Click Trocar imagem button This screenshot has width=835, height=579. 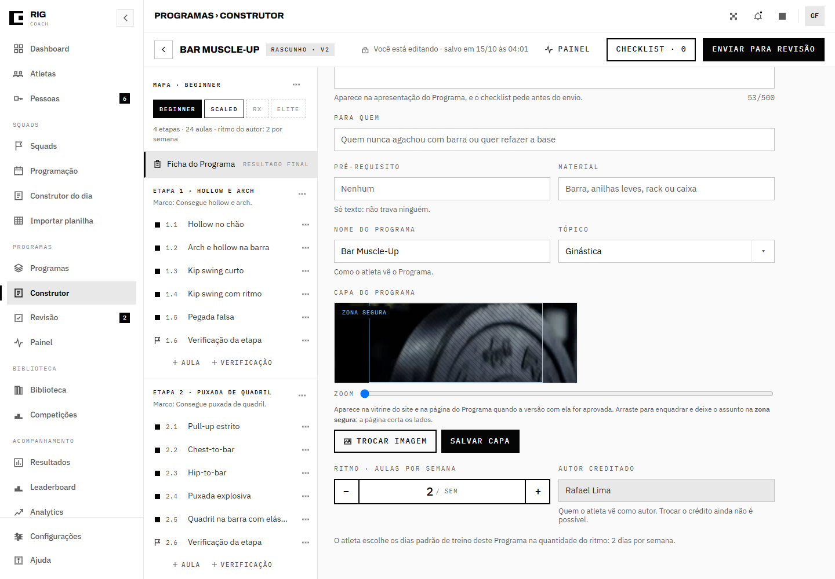[x=386, y=441]
